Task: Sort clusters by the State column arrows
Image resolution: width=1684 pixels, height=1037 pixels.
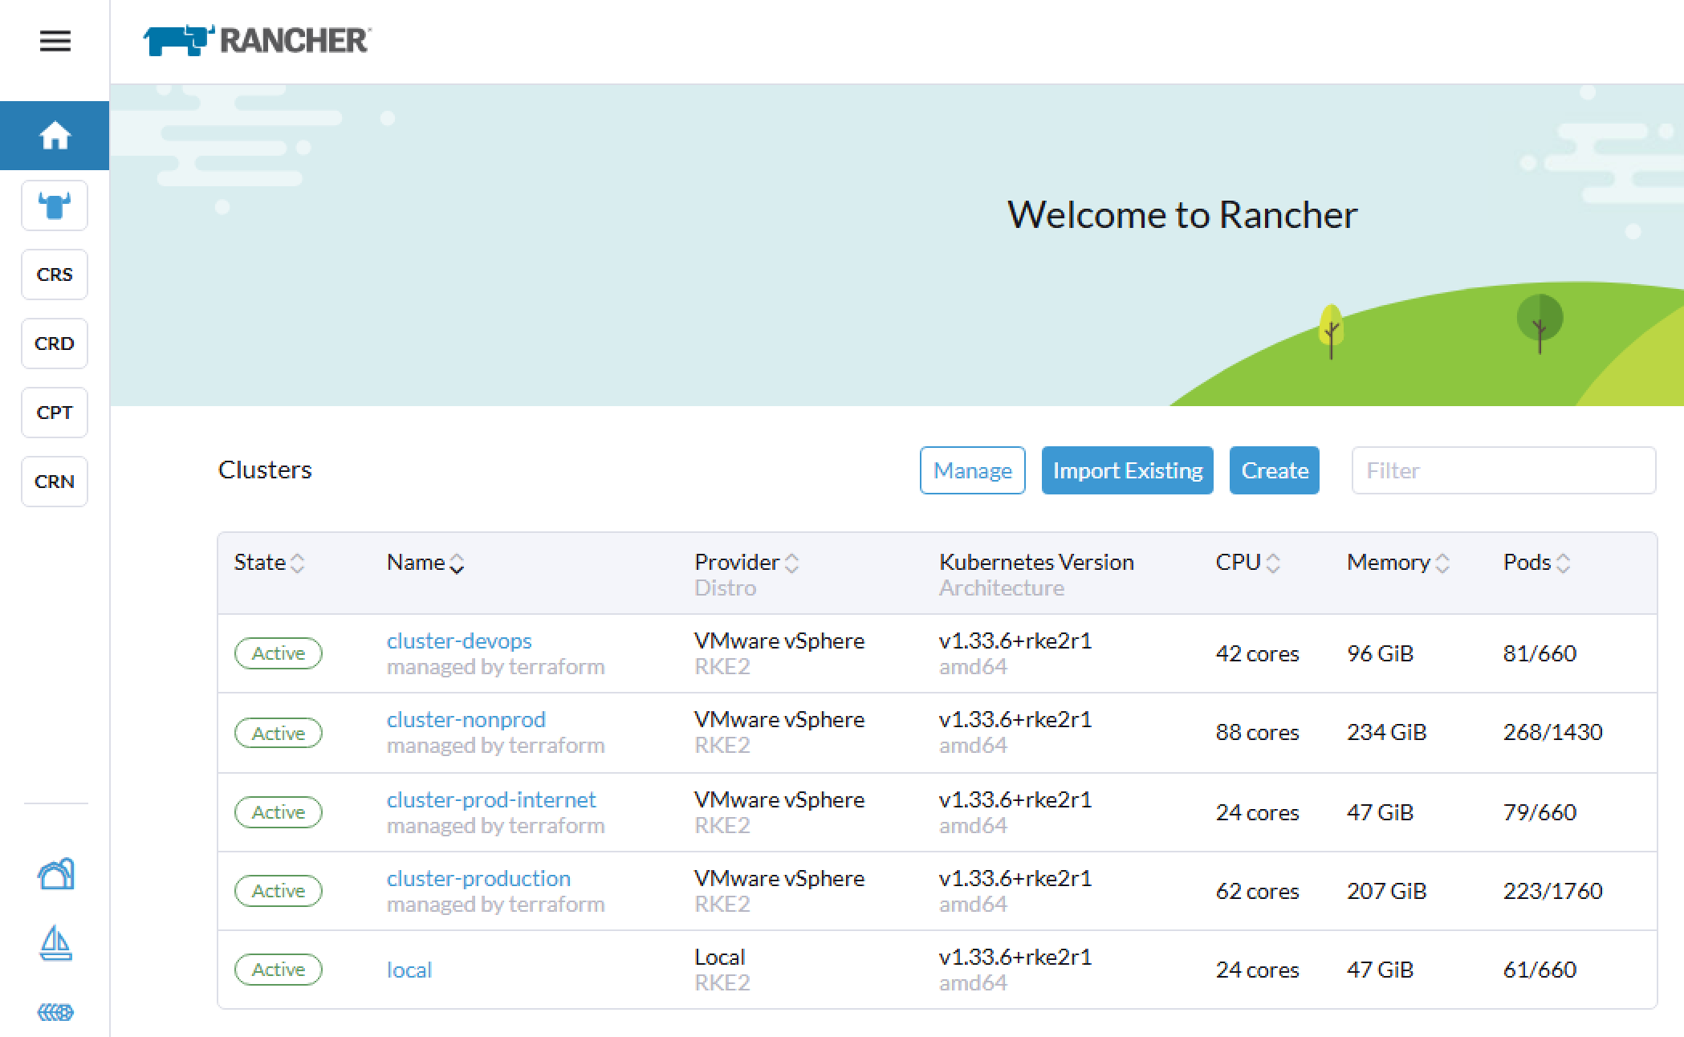Action: tap(298, 563)
